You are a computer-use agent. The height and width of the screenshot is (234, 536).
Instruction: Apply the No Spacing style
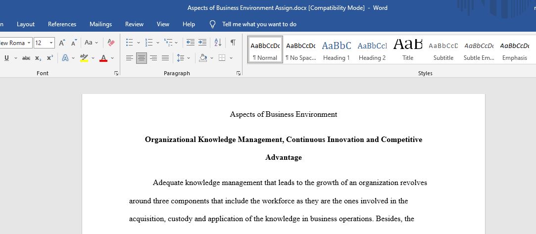301,50
